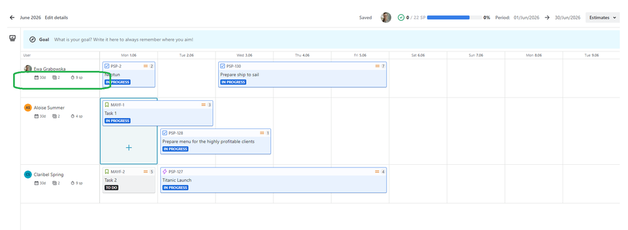Click the Wed 3.06 column header
The width and height of the screenshot is (628, 230).
click(x=245, y=55)
